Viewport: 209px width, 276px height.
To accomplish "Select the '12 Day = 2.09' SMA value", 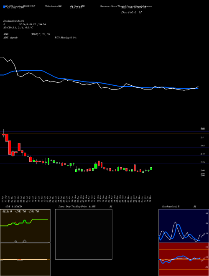I will [x=15, y=8].
